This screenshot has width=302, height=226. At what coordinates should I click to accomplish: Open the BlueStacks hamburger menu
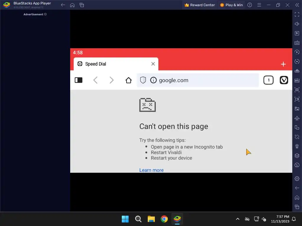click(259, 5)
